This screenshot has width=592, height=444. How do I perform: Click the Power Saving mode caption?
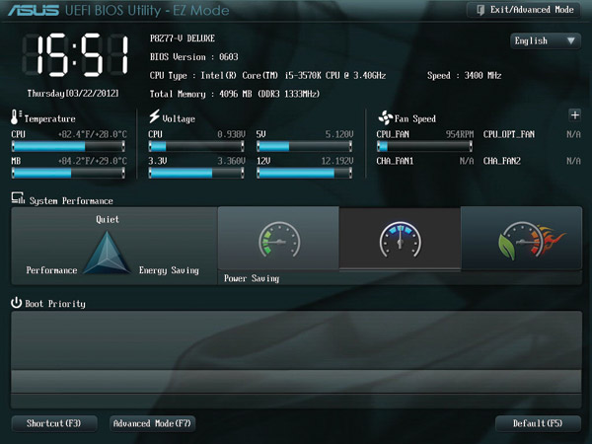pyautogui.click(x=252, y=278)
